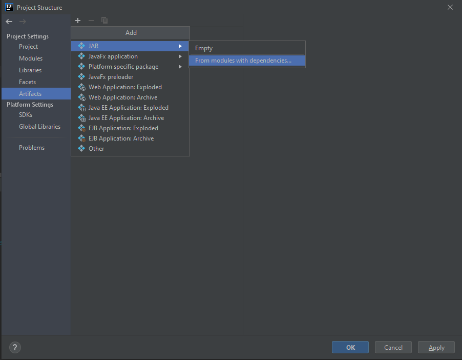Click the plus Add artifact icon
Viewport: 462px width, 360px height.
click(78, 21)
